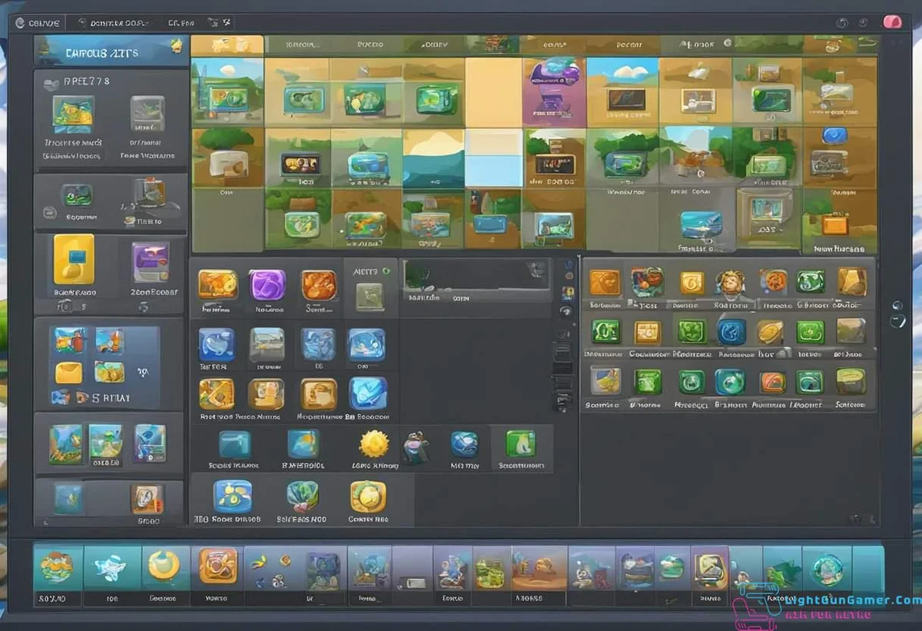This screenshot has height=631, width=922.
Task: Click the pink button in the top-right corner
Action: pyautogui.click(x=891, y=22)
